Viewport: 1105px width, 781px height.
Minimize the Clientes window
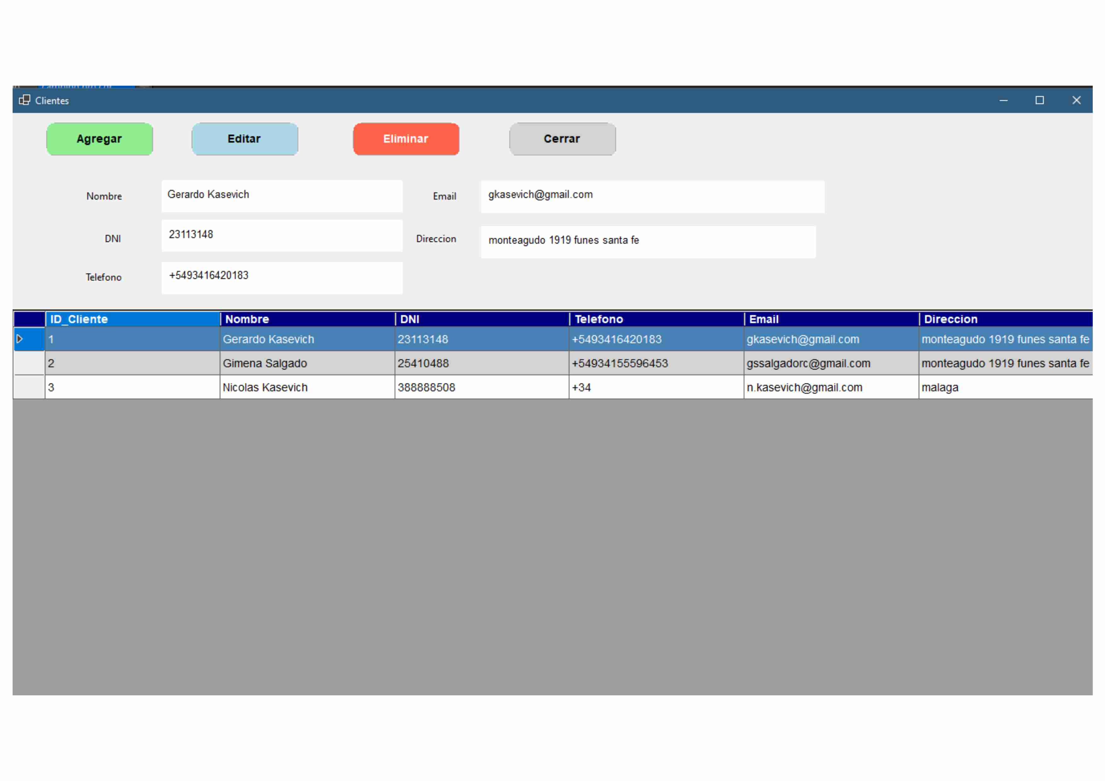pos(1003,100)
